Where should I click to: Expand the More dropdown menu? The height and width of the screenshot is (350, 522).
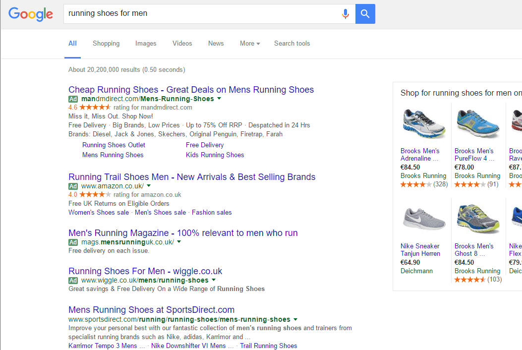pyautogui.click(x=250, y=43)
